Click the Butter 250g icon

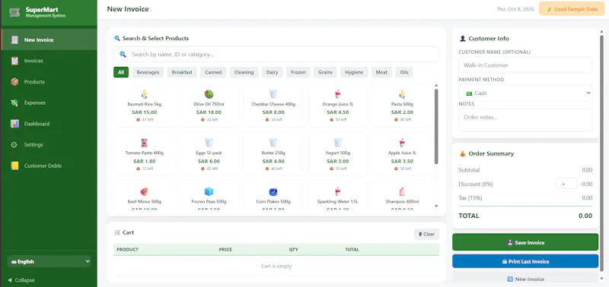click(273, 143)
